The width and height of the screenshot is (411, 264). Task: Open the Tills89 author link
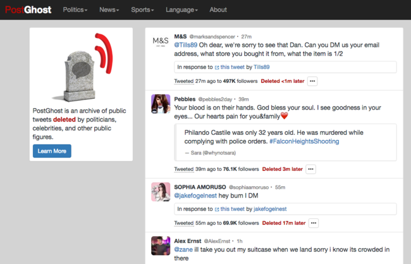[x=261, y=67]
